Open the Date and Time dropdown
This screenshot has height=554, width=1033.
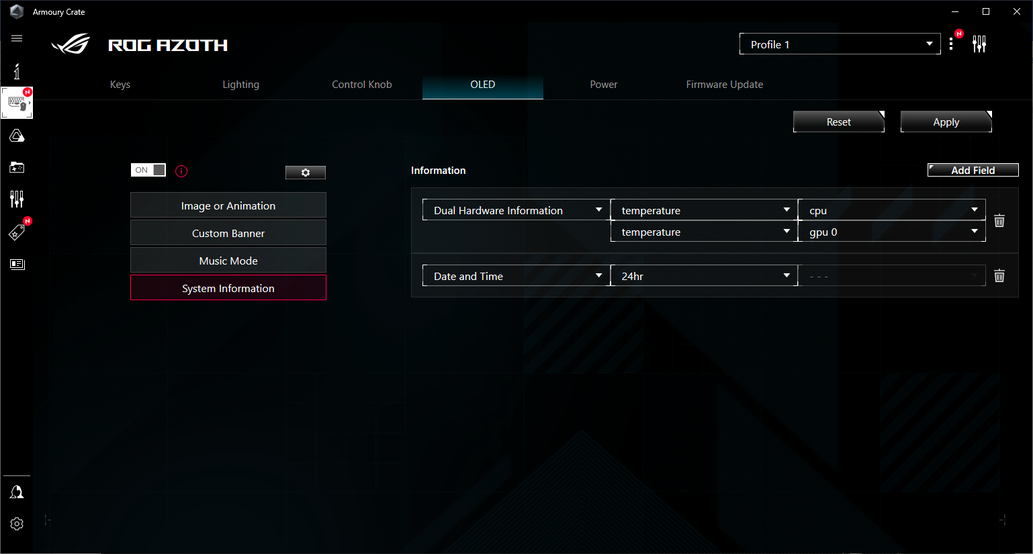[516, 275]
